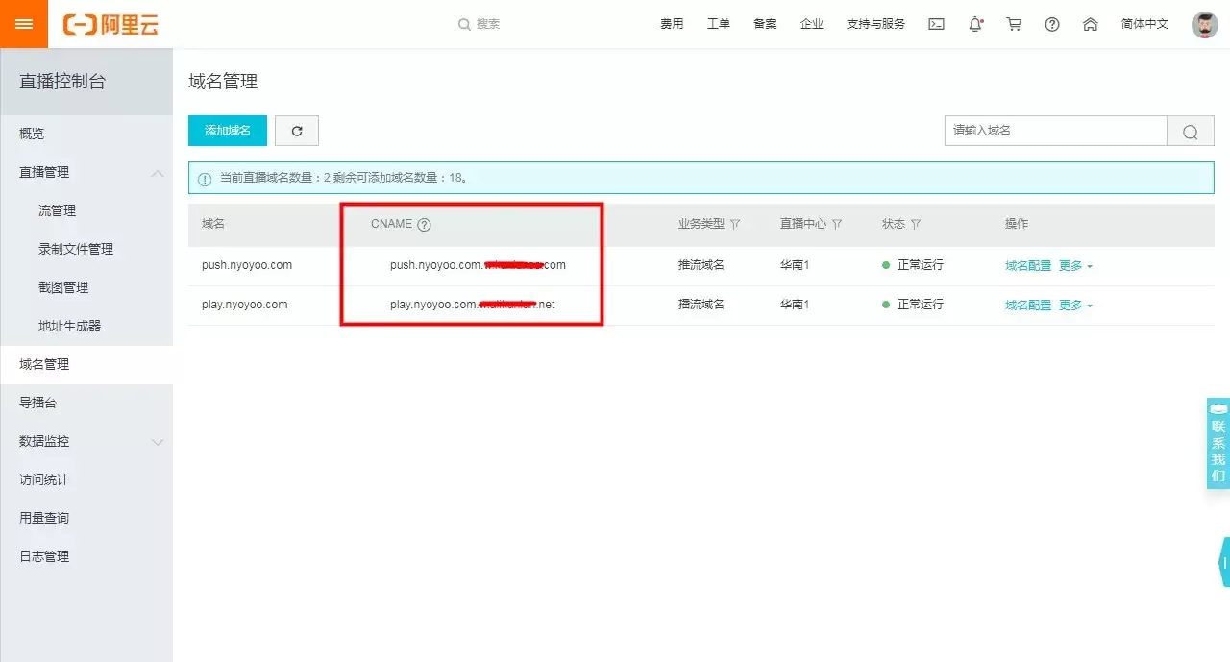1230x662 pixels.
Task: Open the 支持与服务 menu
Action: pyautogui.click(x=875, y=24)
